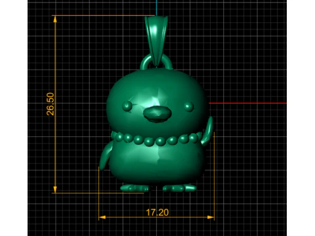The width and height of the screenshot is (315, 236).
Task: Click the penguin's lower left-side wing
Action: pyautogui.click(x=106, y=155)
